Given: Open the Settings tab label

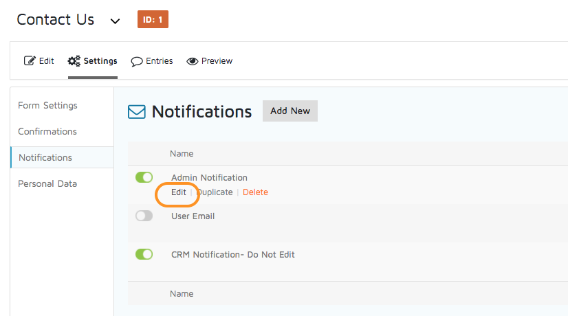Looking at the screenshot, I should (x=100, y=61).
